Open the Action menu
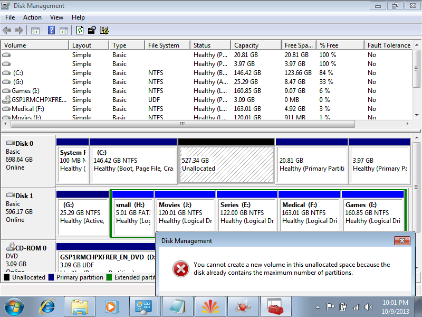422x317 pixels. click(32, 17)
